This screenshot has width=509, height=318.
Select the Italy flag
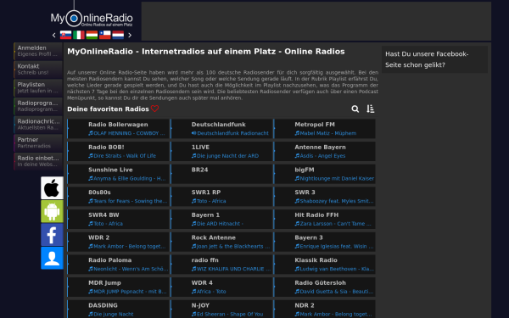tap(79, 35)
